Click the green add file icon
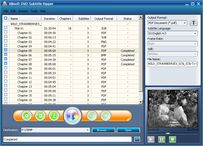Screen dimensions: 203x146 (40, 116)
